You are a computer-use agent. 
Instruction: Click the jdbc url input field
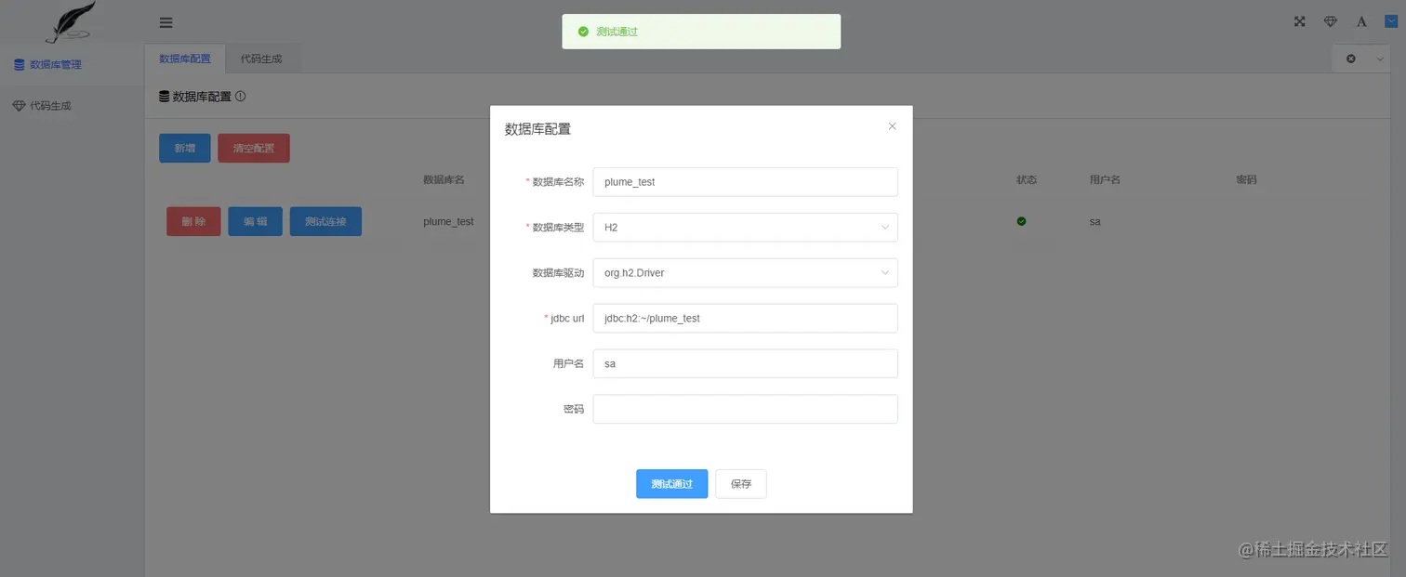point(745,319)
